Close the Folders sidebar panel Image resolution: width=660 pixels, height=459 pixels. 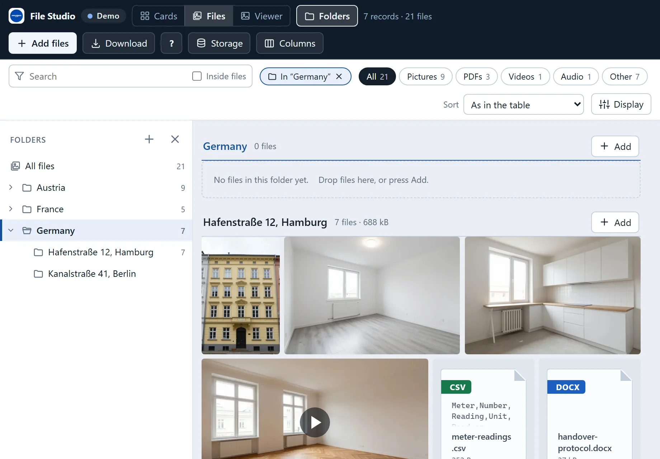pyautogui.click(x=175, y=139)
